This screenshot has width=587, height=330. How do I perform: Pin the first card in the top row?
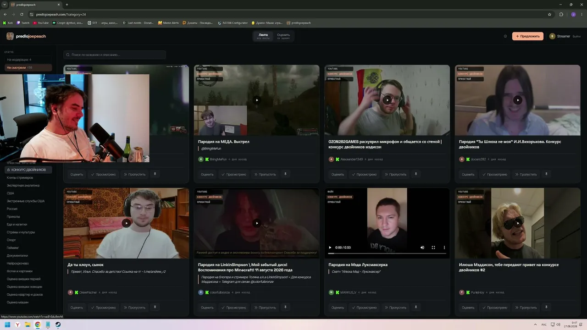click(x=155, y=174)
